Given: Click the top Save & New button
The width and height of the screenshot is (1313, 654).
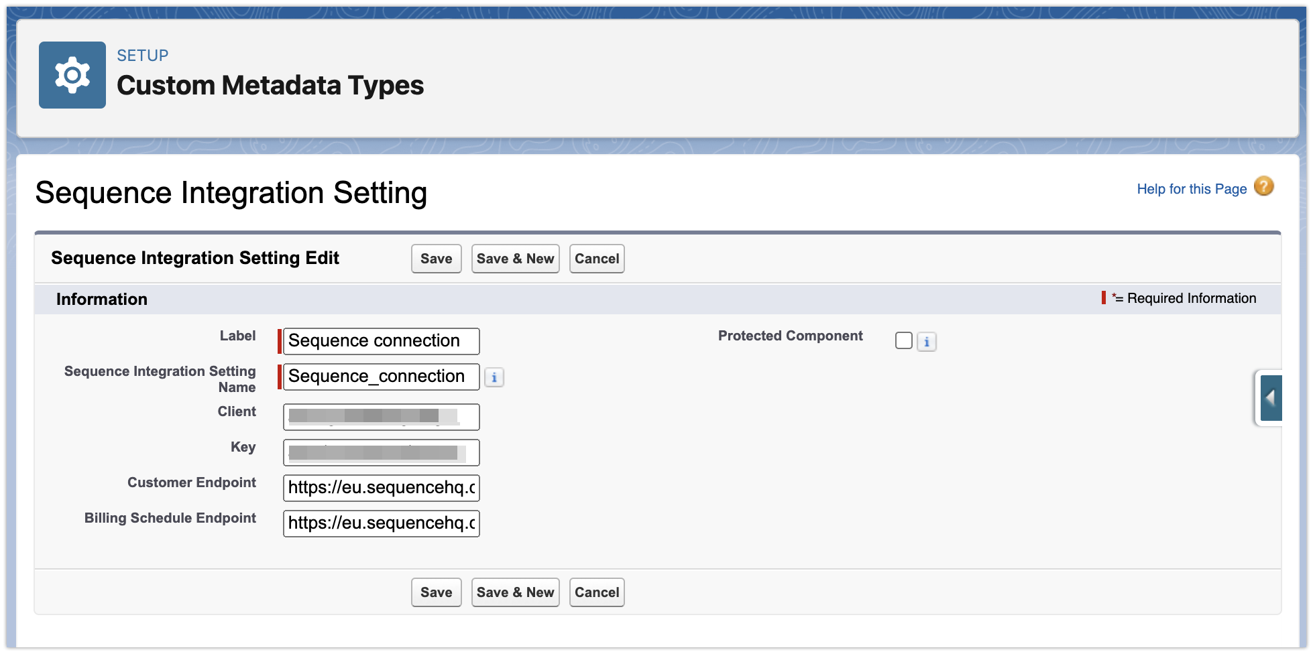Looking at the screenshot, I should coord(516,259).
